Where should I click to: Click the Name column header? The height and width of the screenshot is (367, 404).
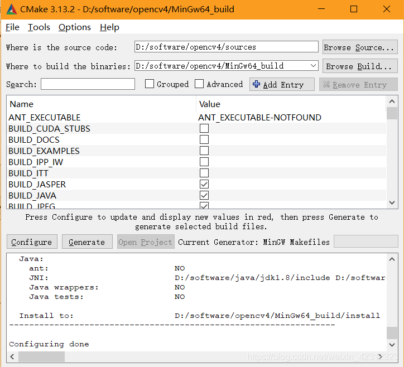click(22, 104)
